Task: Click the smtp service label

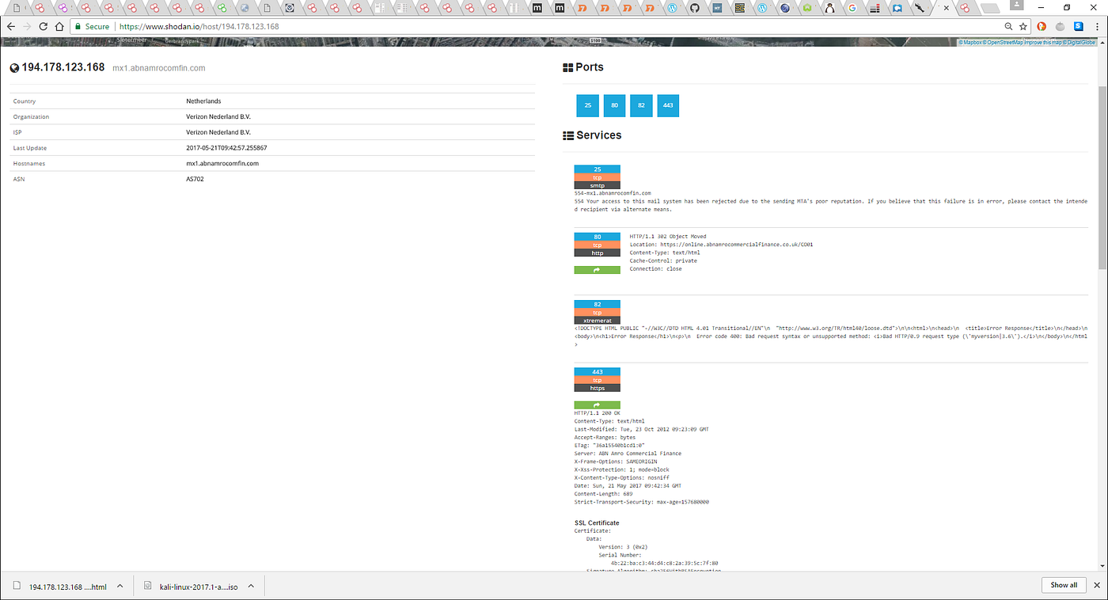Action: coord(597,185)
